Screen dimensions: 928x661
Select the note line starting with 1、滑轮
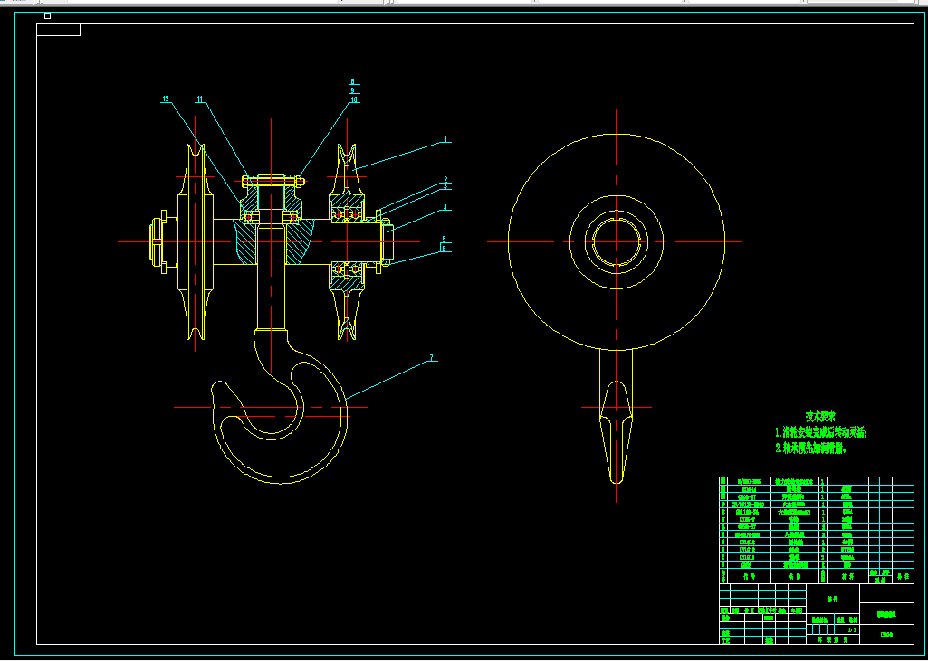[821, 432]
